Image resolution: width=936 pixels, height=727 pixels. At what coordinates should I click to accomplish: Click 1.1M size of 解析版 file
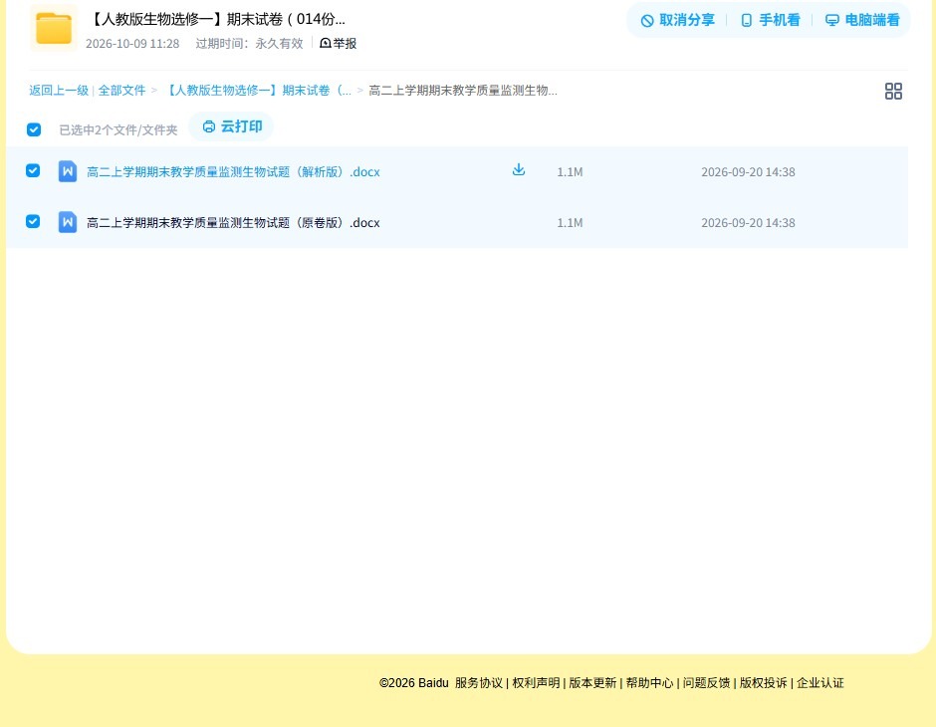click(570, 172)
